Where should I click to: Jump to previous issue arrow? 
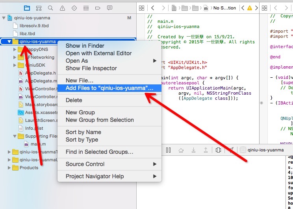243,8
